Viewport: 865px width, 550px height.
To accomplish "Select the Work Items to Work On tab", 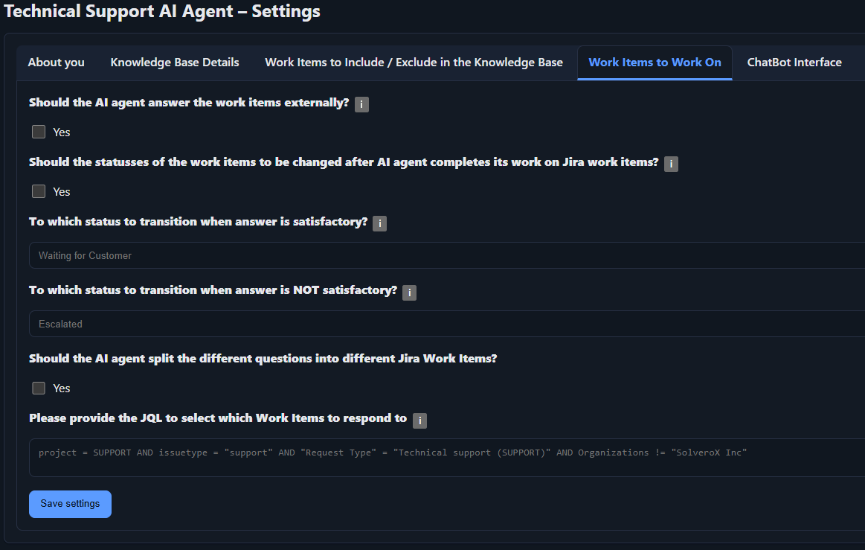I will point(655,63).
